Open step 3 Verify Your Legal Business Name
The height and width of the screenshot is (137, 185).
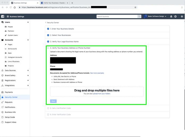pyautogui.click(x=107, y=42)
